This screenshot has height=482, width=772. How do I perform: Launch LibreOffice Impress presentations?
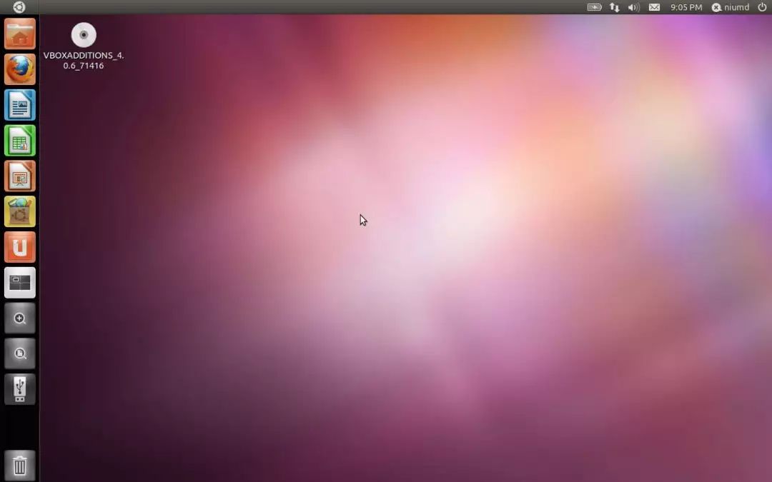(x=19, y=176)
